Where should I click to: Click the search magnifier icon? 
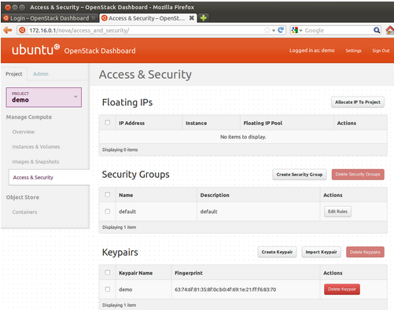click(377, 31)
